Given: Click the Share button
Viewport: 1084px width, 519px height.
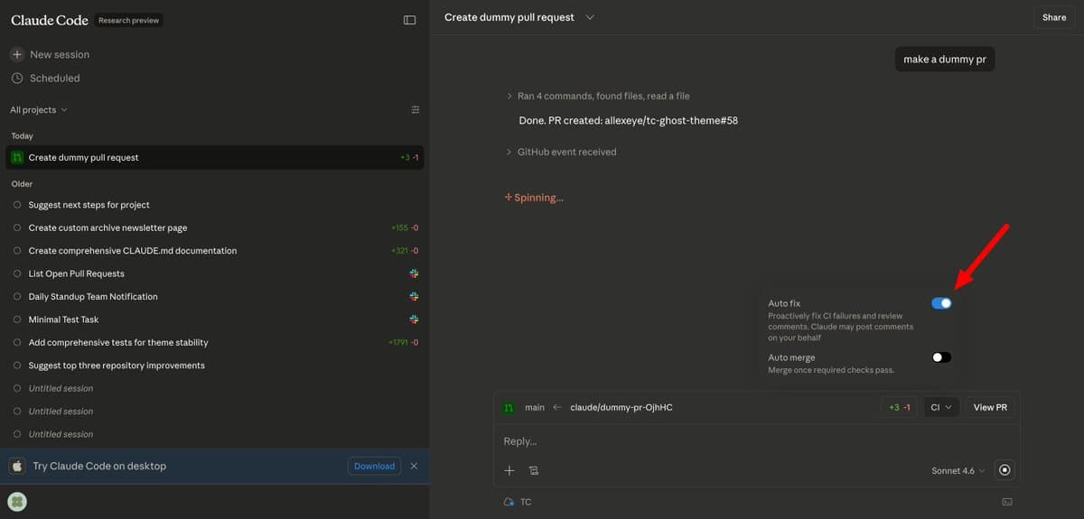Looking at the screenshot, I should (x=1054, y=17).
